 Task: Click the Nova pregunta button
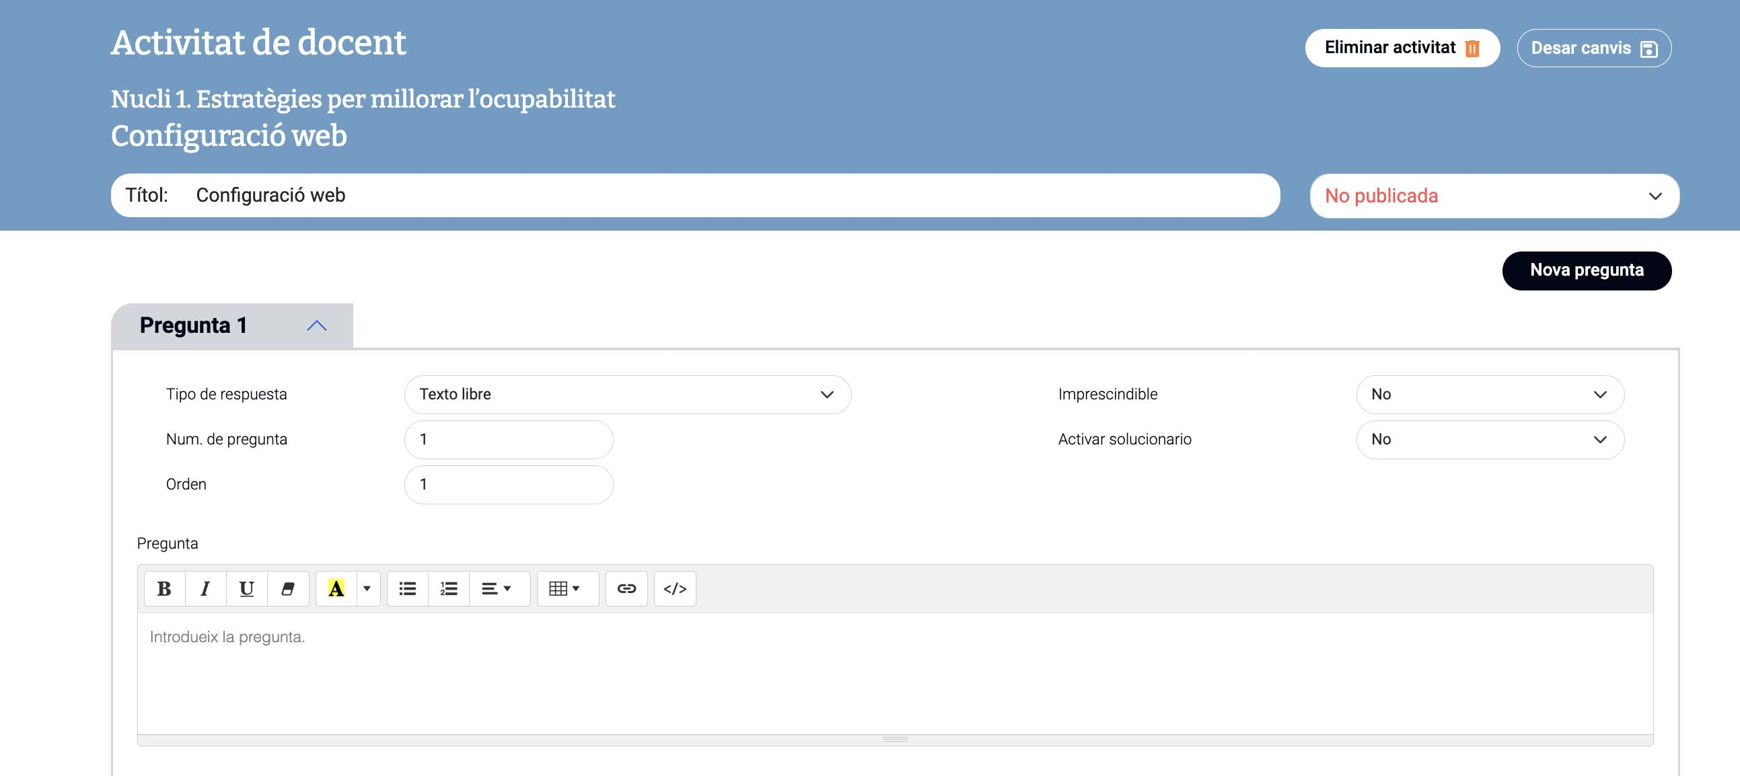coord(1586,270)
